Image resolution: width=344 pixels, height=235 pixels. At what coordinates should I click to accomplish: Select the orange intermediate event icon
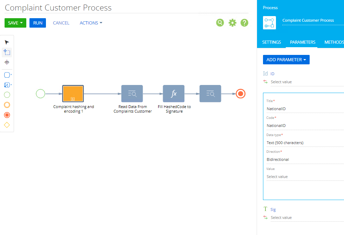pyautogui.click(x=7, y=105)
